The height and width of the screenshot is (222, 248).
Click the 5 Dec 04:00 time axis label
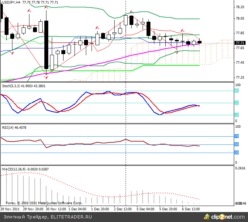[x=145, y=209]
